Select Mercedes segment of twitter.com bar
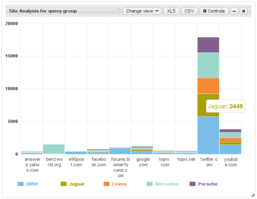The image size is (257, 199). click(x=208, y=65)
